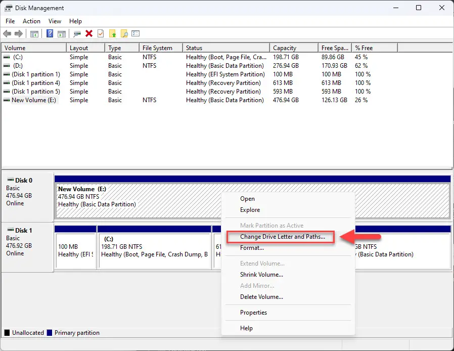Click the Disk 0 label panel
Viewport: 454px width, 351px height.
pyautogui.click(x=27, y=197)
